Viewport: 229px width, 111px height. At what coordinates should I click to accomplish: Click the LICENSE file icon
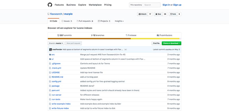(50, 73)
